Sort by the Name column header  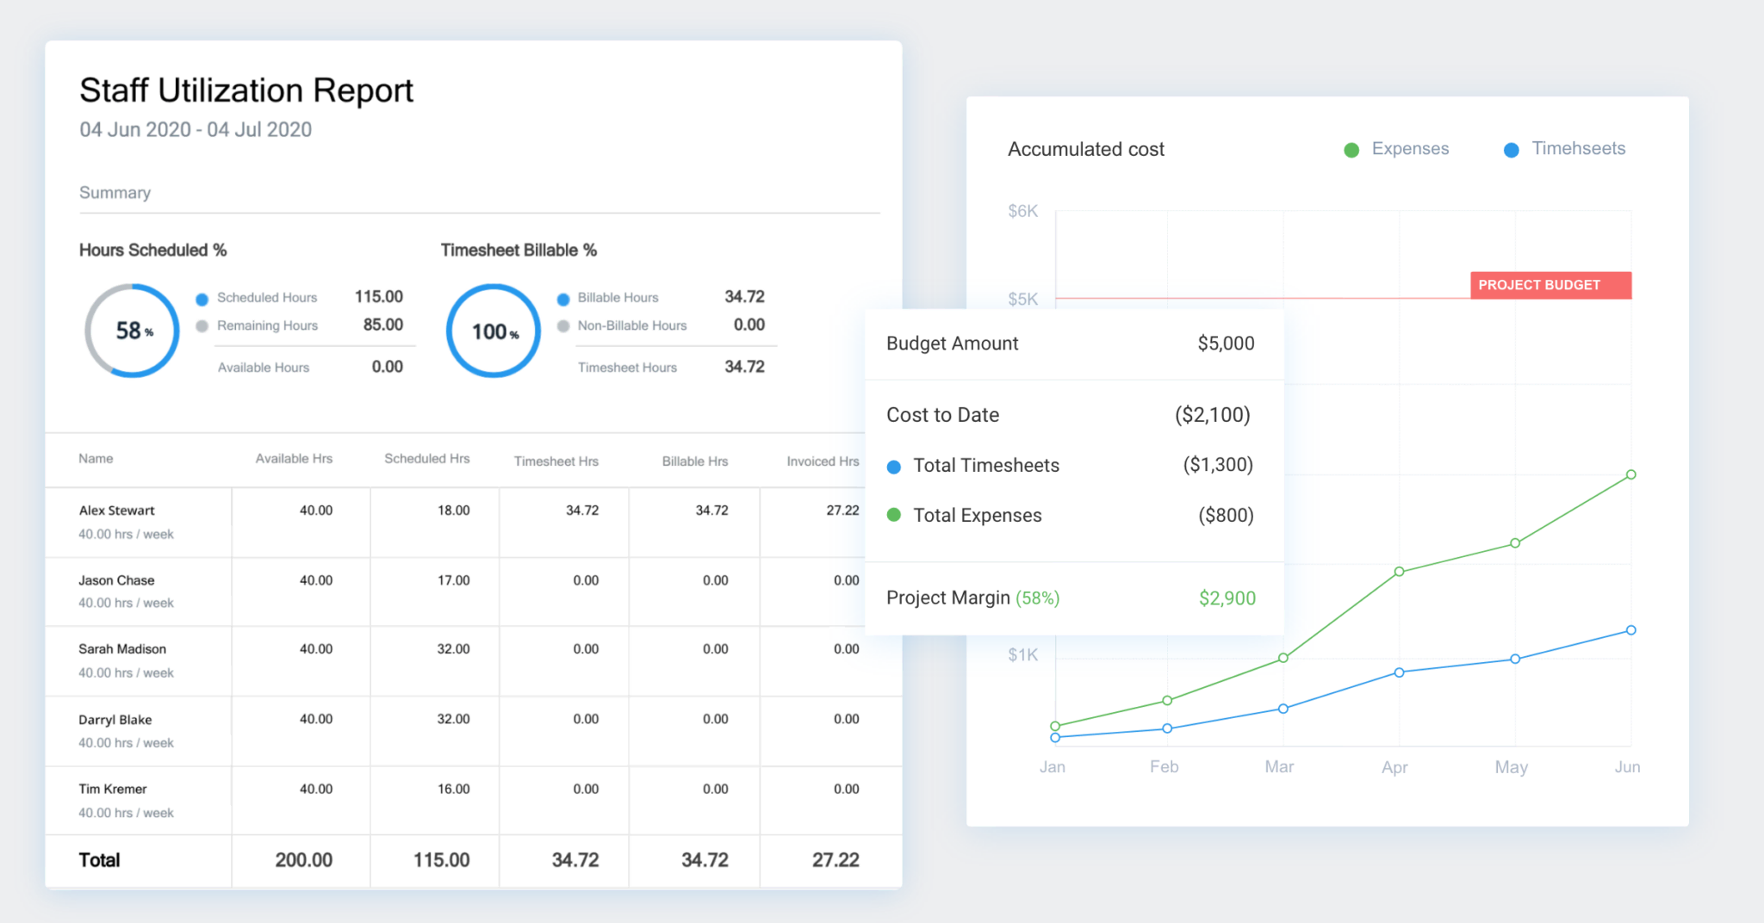(x=96, y=459)
